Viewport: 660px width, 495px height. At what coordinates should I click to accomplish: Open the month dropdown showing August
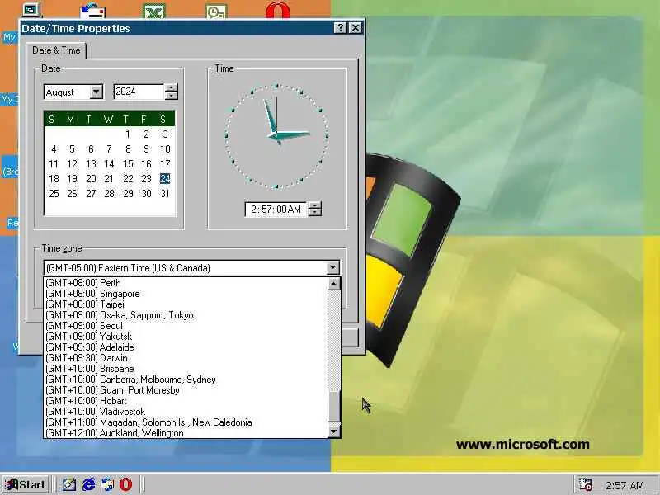(x=97, y=92)
